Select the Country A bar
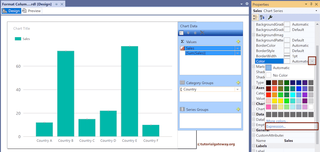The height and width of the screenshot is (152, 320). tap(44, 129)
